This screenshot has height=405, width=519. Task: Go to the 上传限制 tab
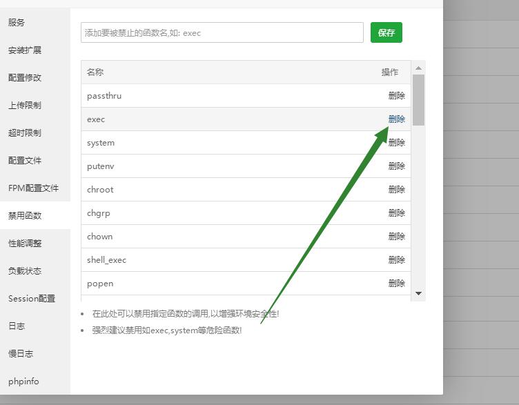(x=25, y=106)
